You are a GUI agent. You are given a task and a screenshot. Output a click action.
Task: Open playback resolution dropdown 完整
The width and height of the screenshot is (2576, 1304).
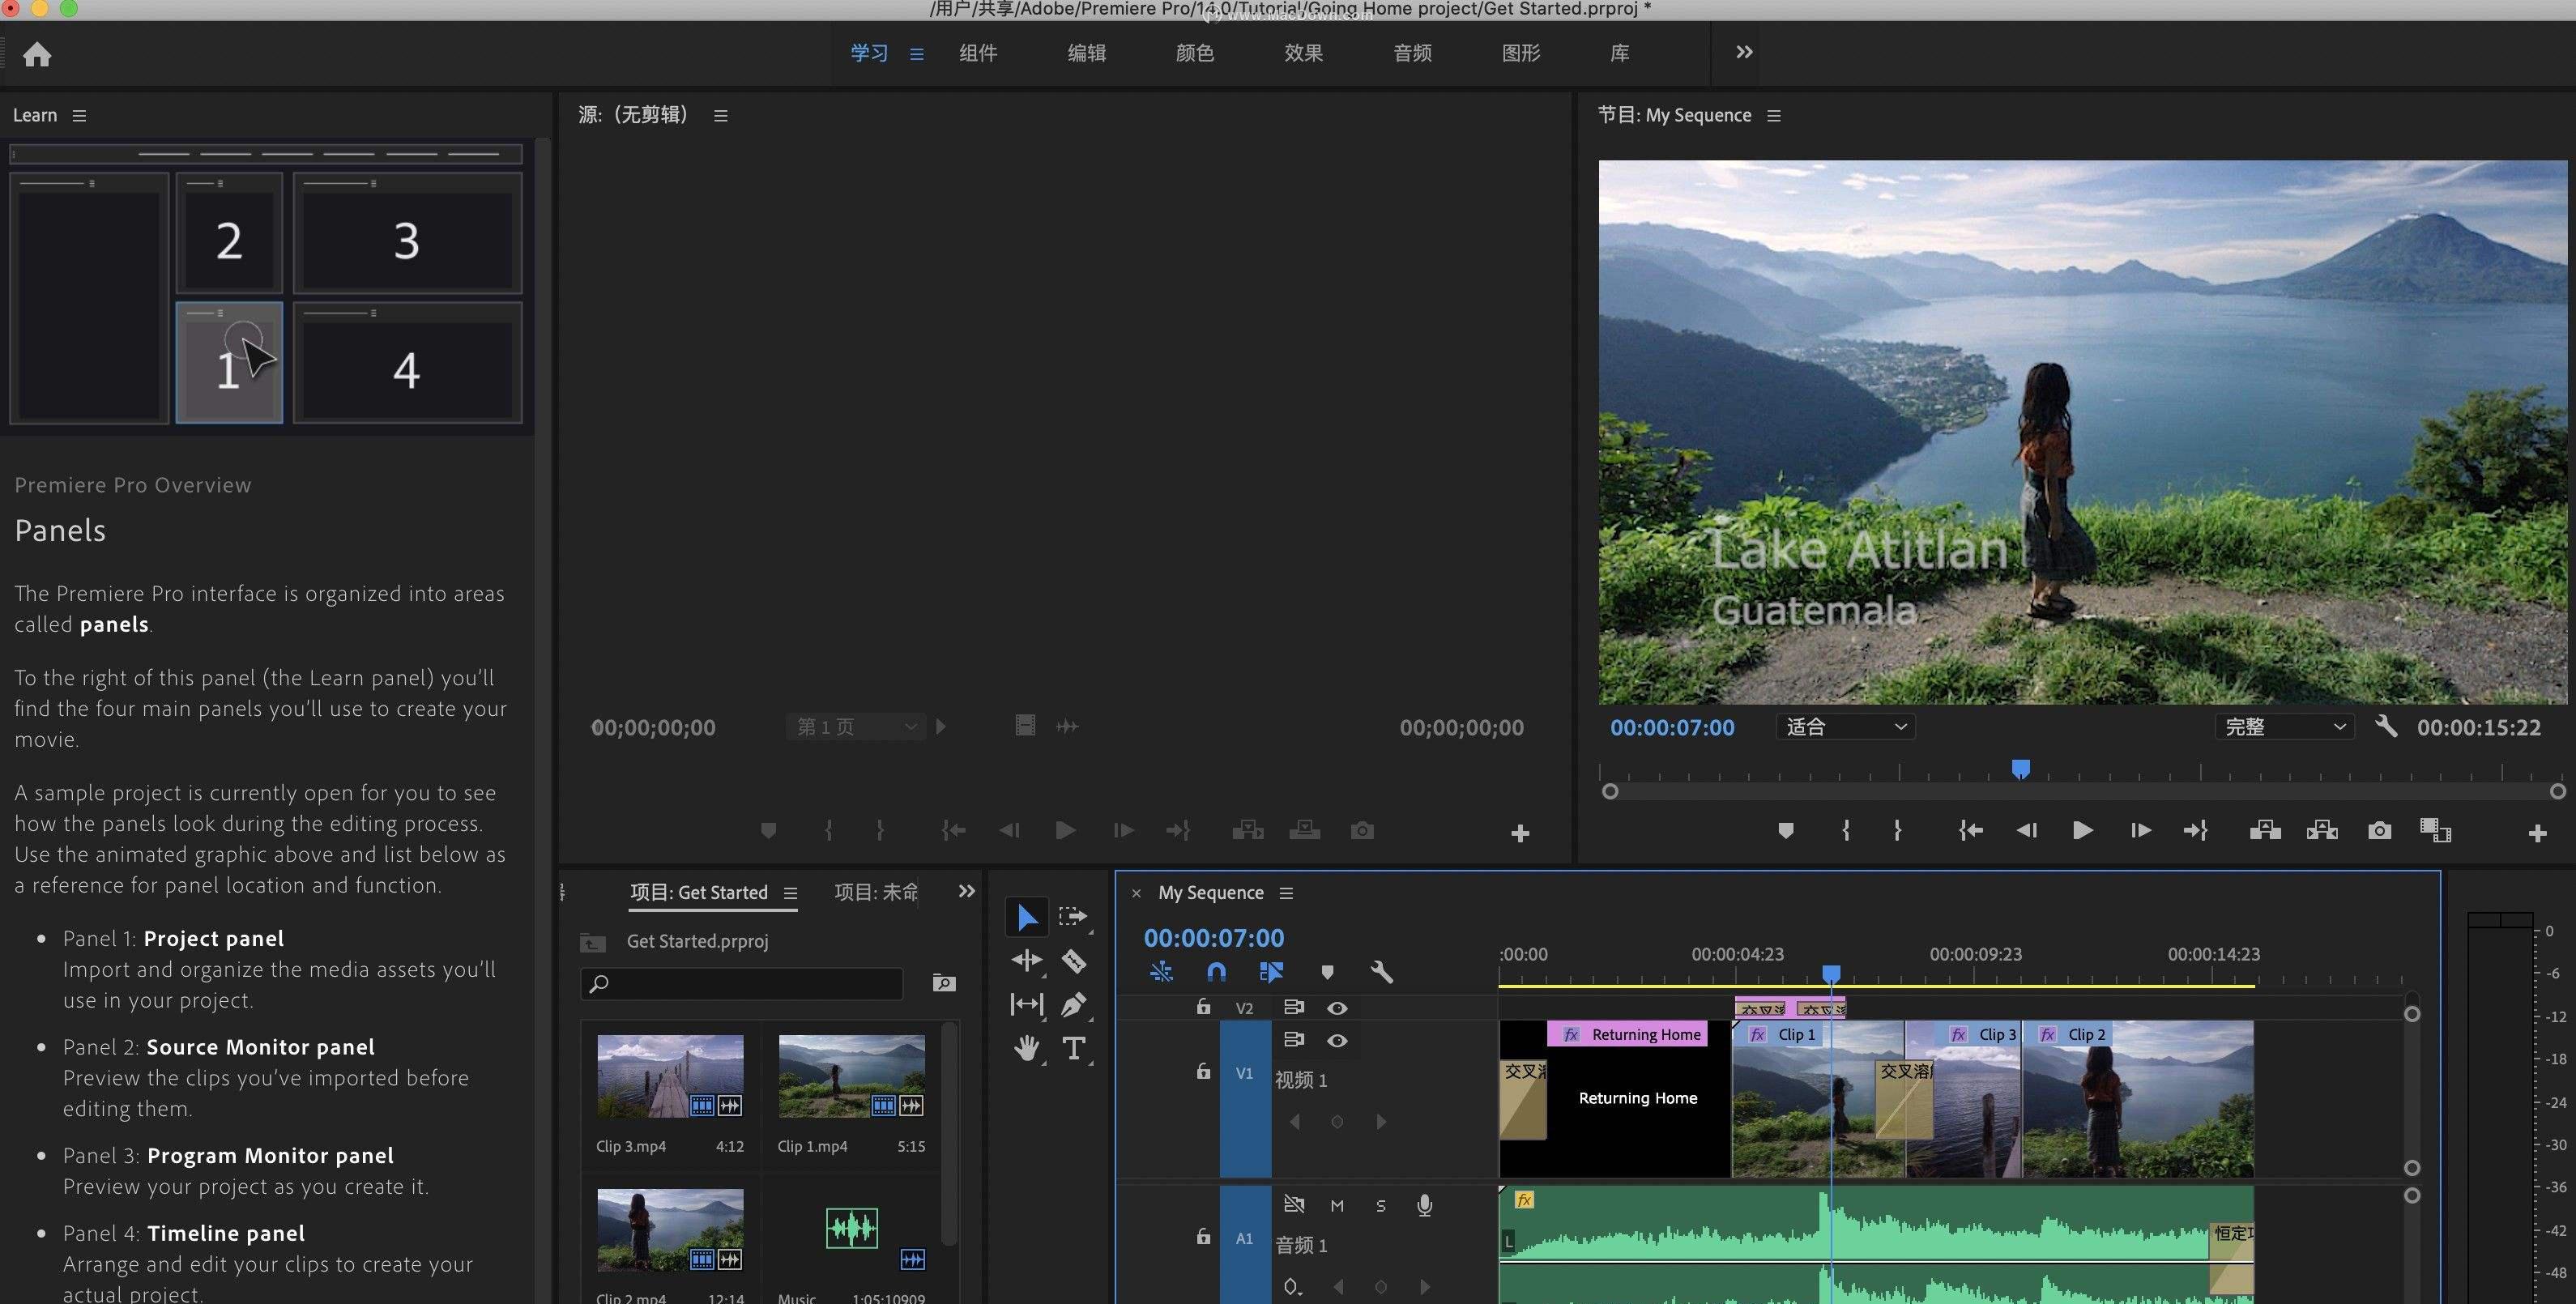[2284, 727]
